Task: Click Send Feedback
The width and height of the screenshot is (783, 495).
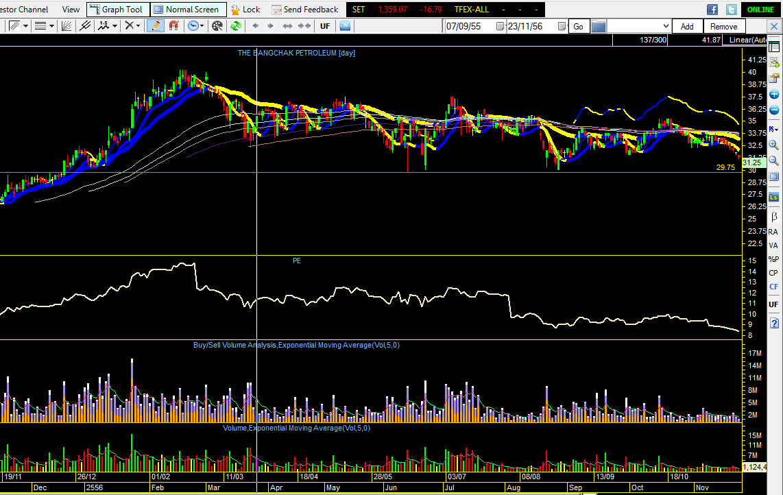Action: [305, 10]
